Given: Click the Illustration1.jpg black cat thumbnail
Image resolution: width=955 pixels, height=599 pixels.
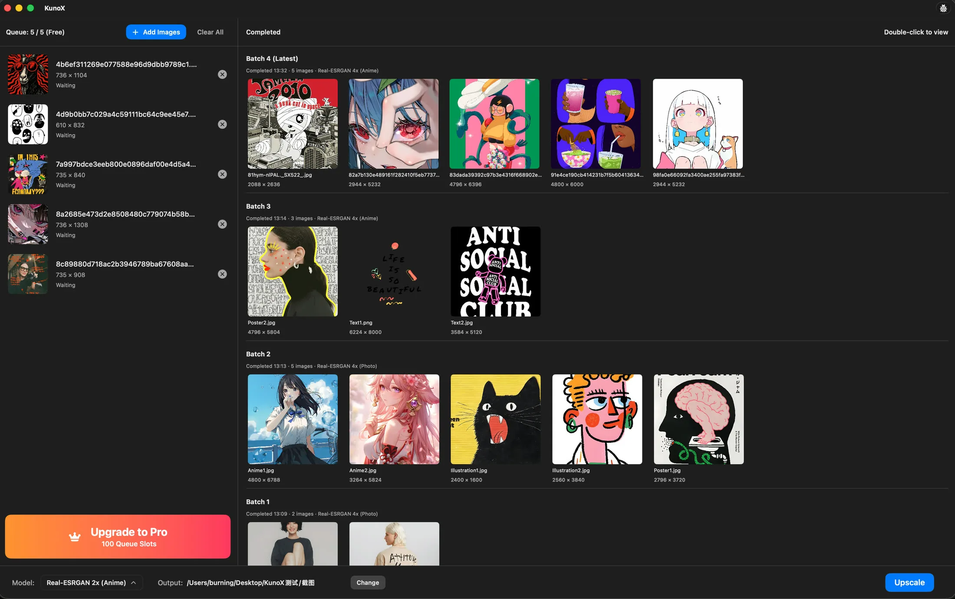Looking at the screenshot, I should pos(495,419).
